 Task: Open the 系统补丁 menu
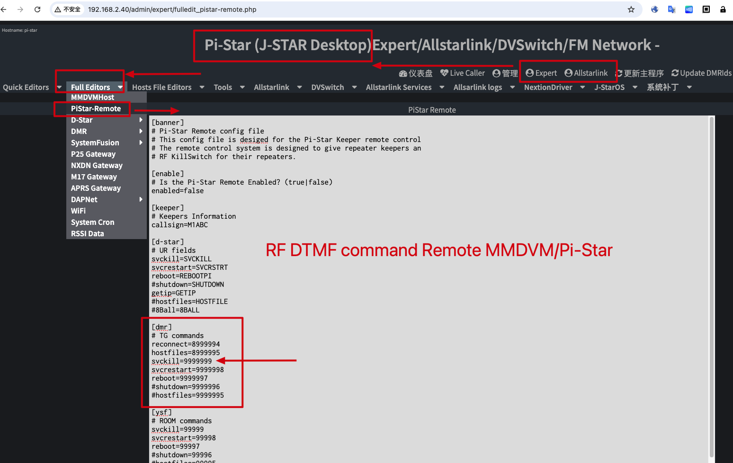(663, 87)
